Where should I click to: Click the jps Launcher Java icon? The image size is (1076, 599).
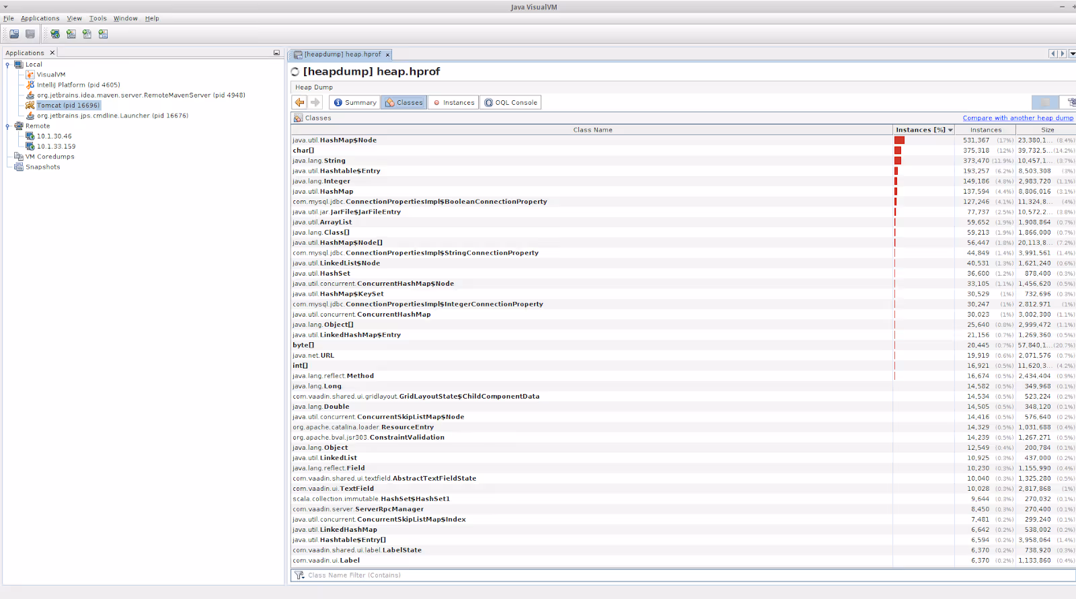pos(30,116)
